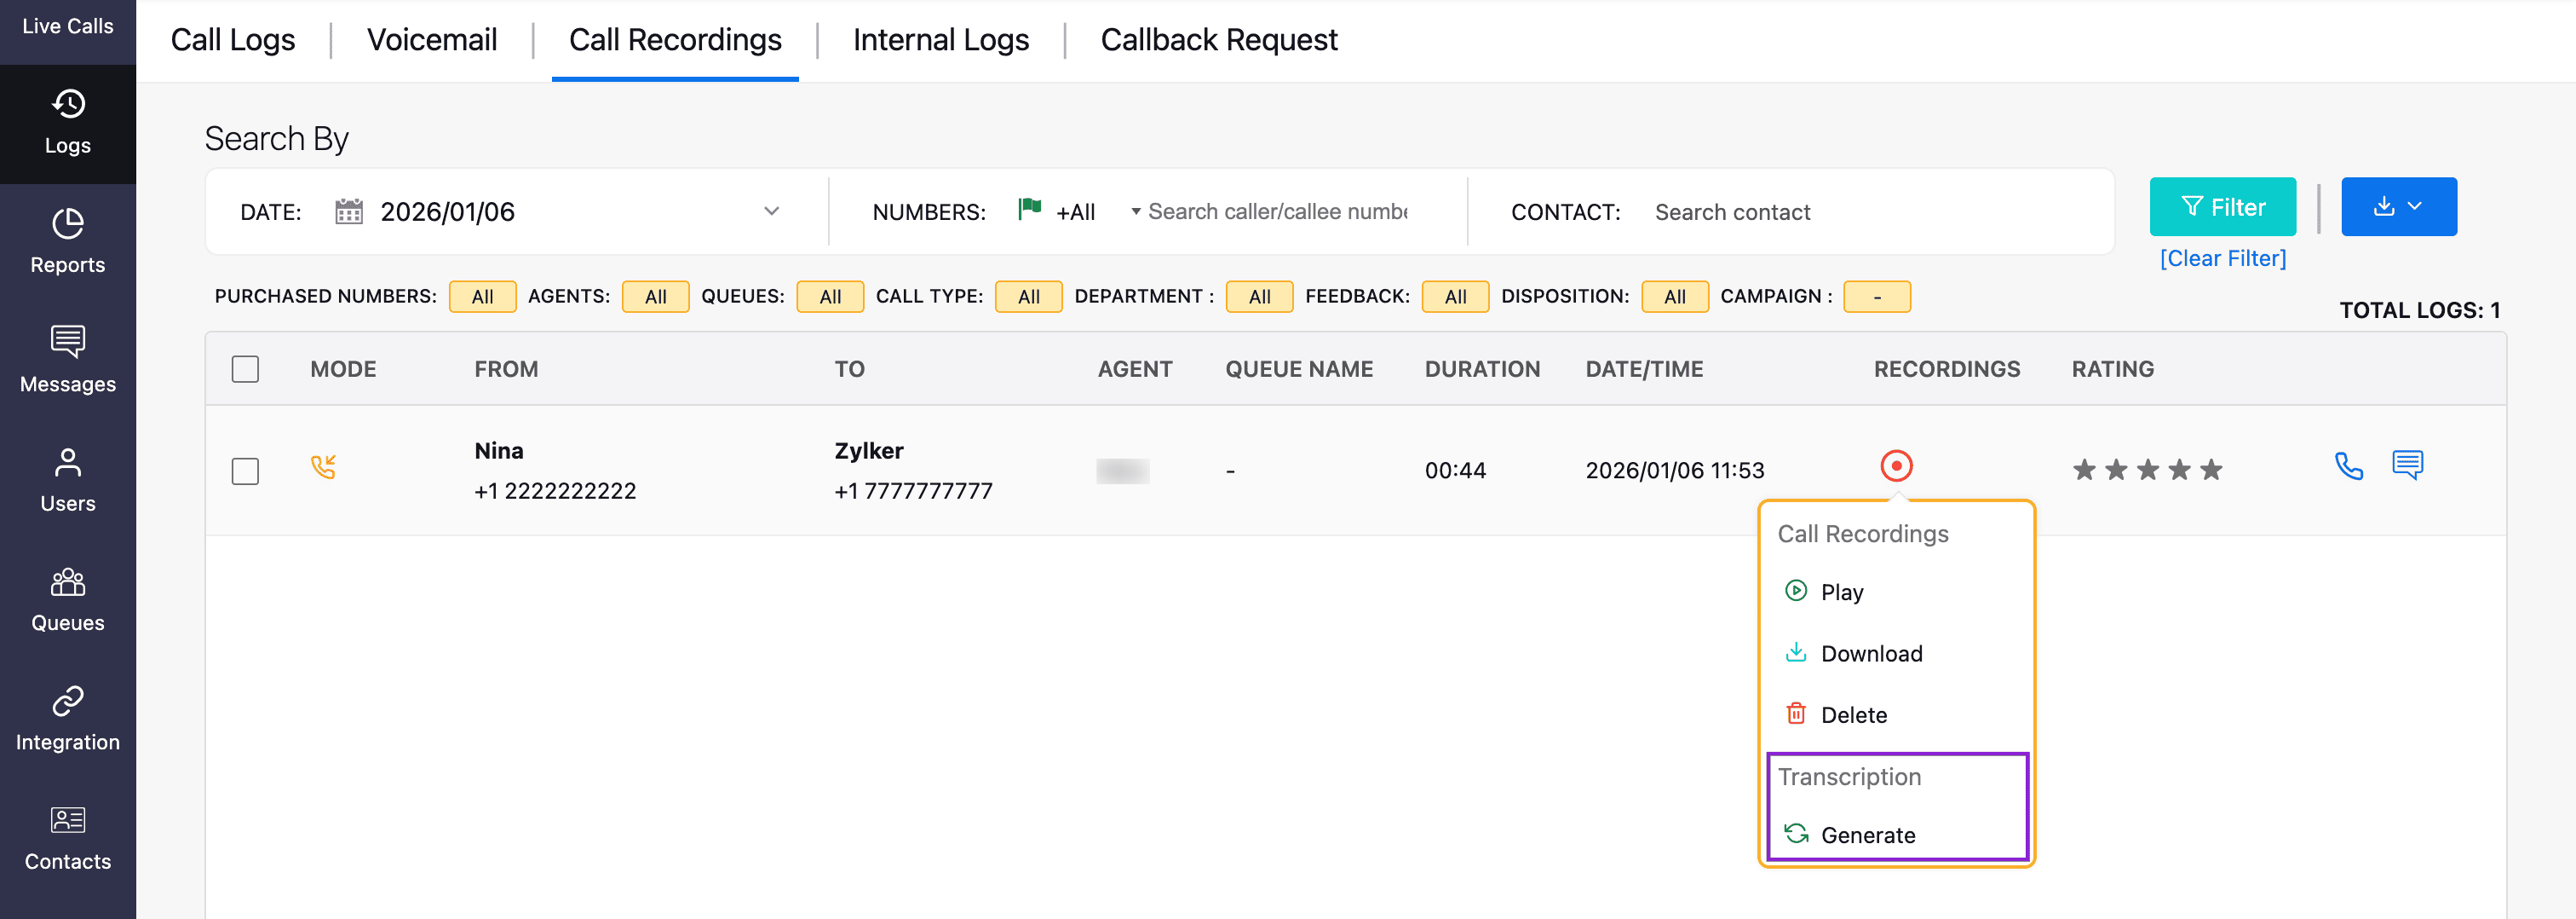Open the blue download options dropdown
Screen dimensions: 2576x919
click(x=2398, y=207)
